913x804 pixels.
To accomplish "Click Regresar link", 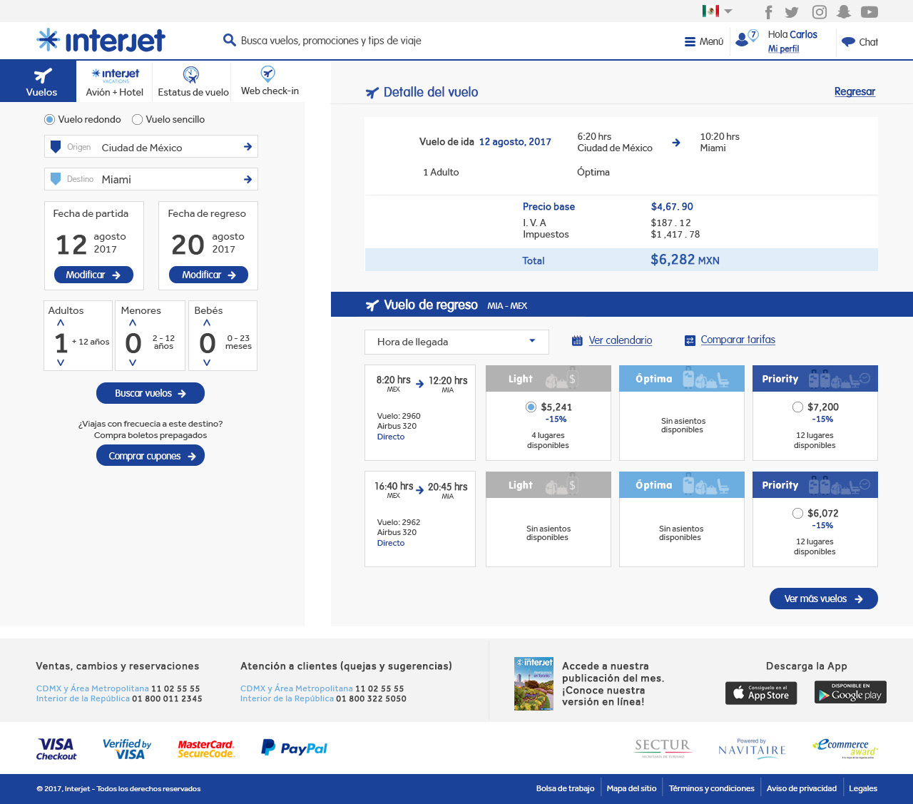I will pyautogui.click(x=855, y=91).
